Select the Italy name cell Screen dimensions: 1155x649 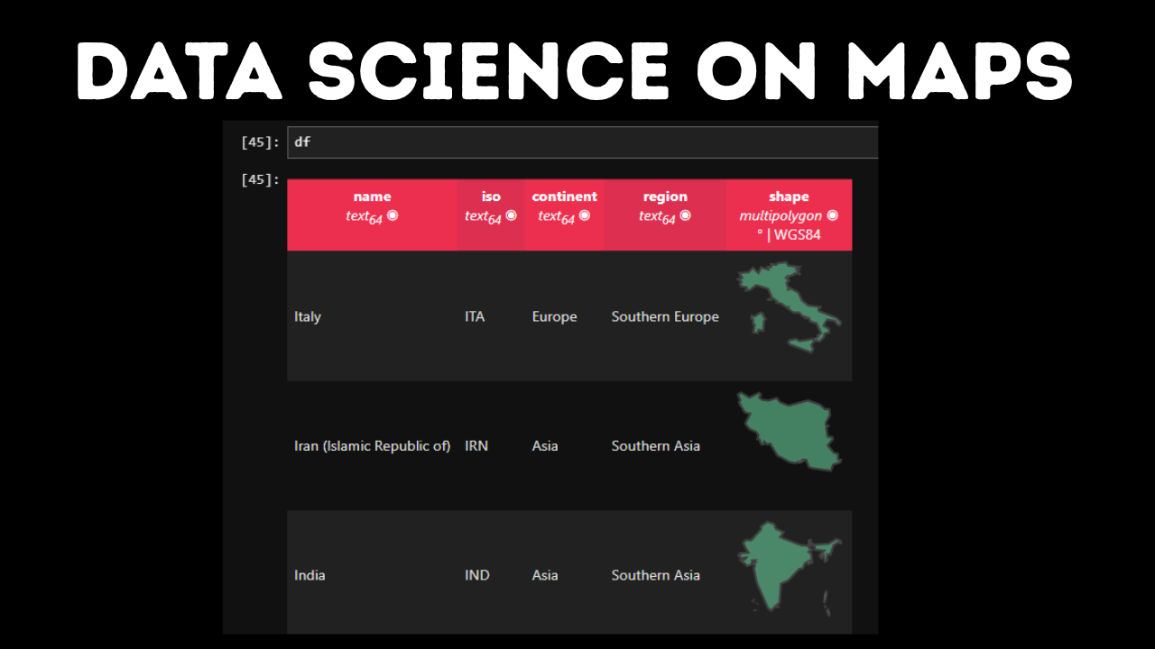372,316
